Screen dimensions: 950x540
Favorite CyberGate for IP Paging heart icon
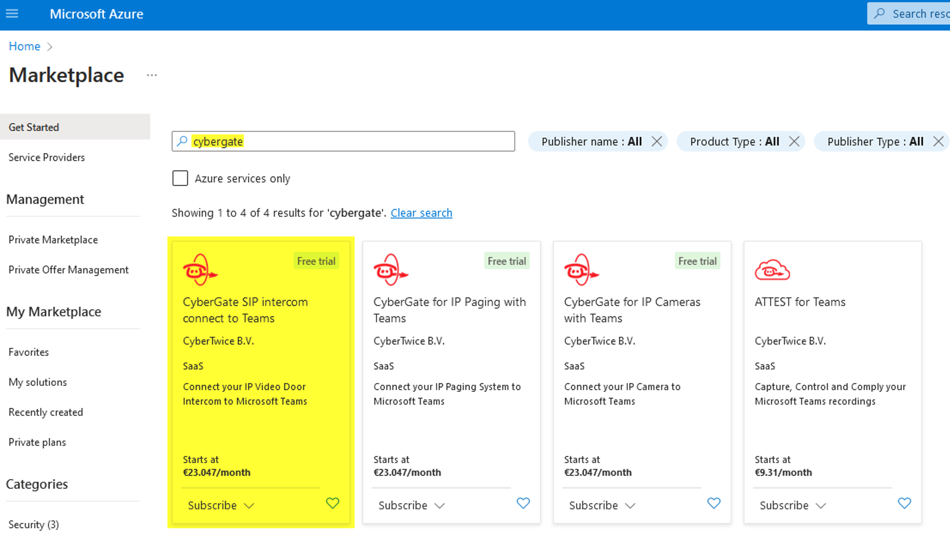tap(523, 503)
